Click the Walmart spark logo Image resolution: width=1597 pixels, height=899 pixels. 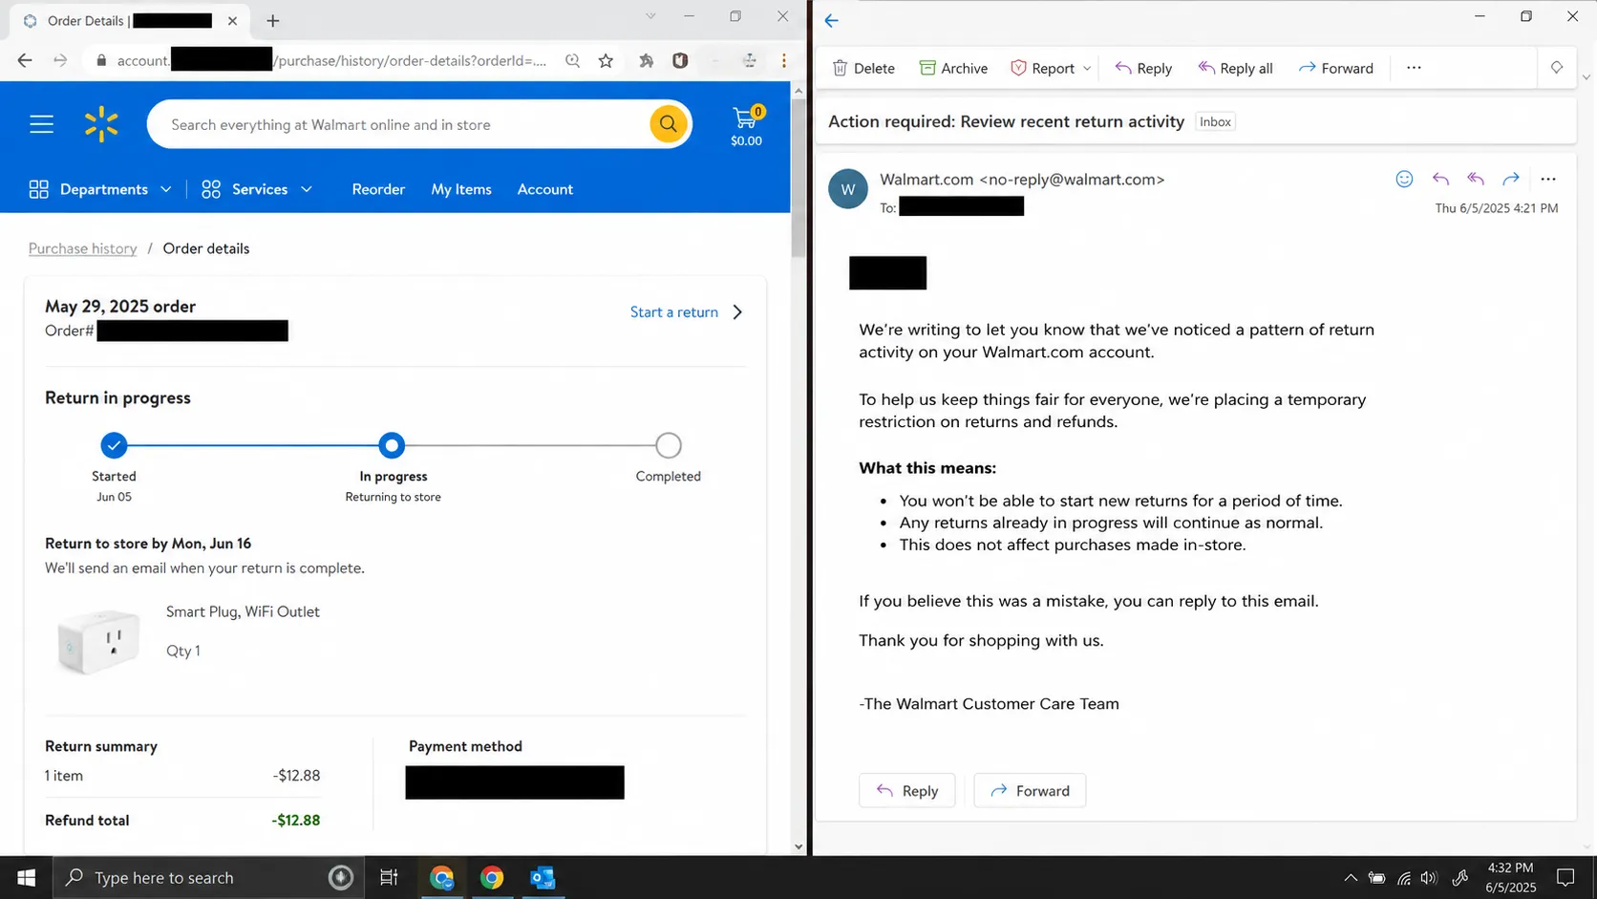pos(101,124)
